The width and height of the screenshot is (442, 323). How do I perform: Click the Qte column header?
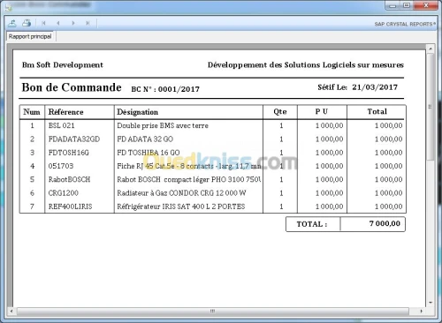(280, 112)
